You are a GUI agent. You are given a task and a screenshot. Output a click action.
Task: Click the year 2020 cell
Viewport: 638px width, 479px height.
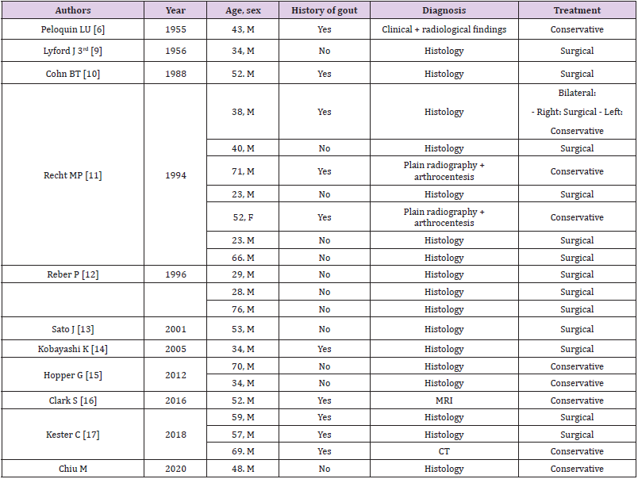pyautogui.click(x=175, y=468)
